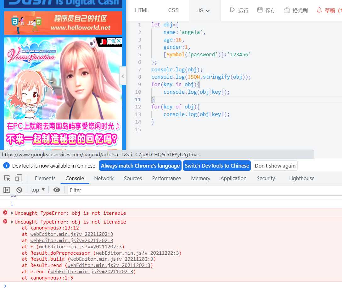Viewport: 342px width, 288px height.
Task: Toggle the device toolbar icon
Action: pos(19,178)
